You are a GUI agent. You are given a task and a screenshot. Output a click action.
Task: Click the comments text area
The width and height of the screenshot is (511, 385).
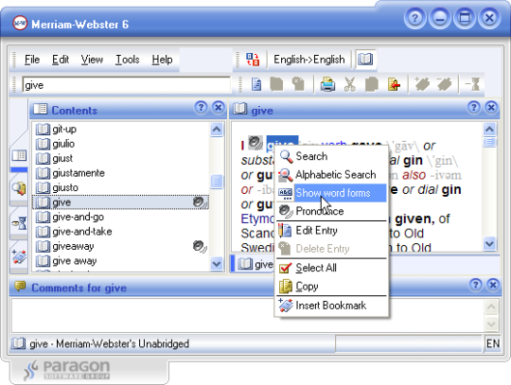pos(247,315)
